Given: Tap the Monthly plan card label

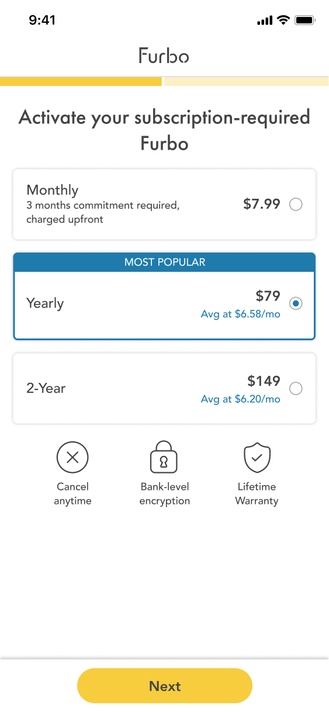Looking at the screenshot, I should (x=53, y=190).
